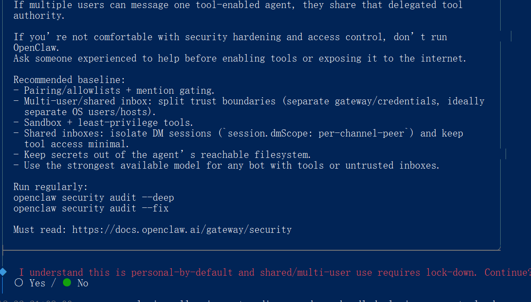
Task: Click the "Keep secrets out" bullet line
Action: click(x=167, y=155)
